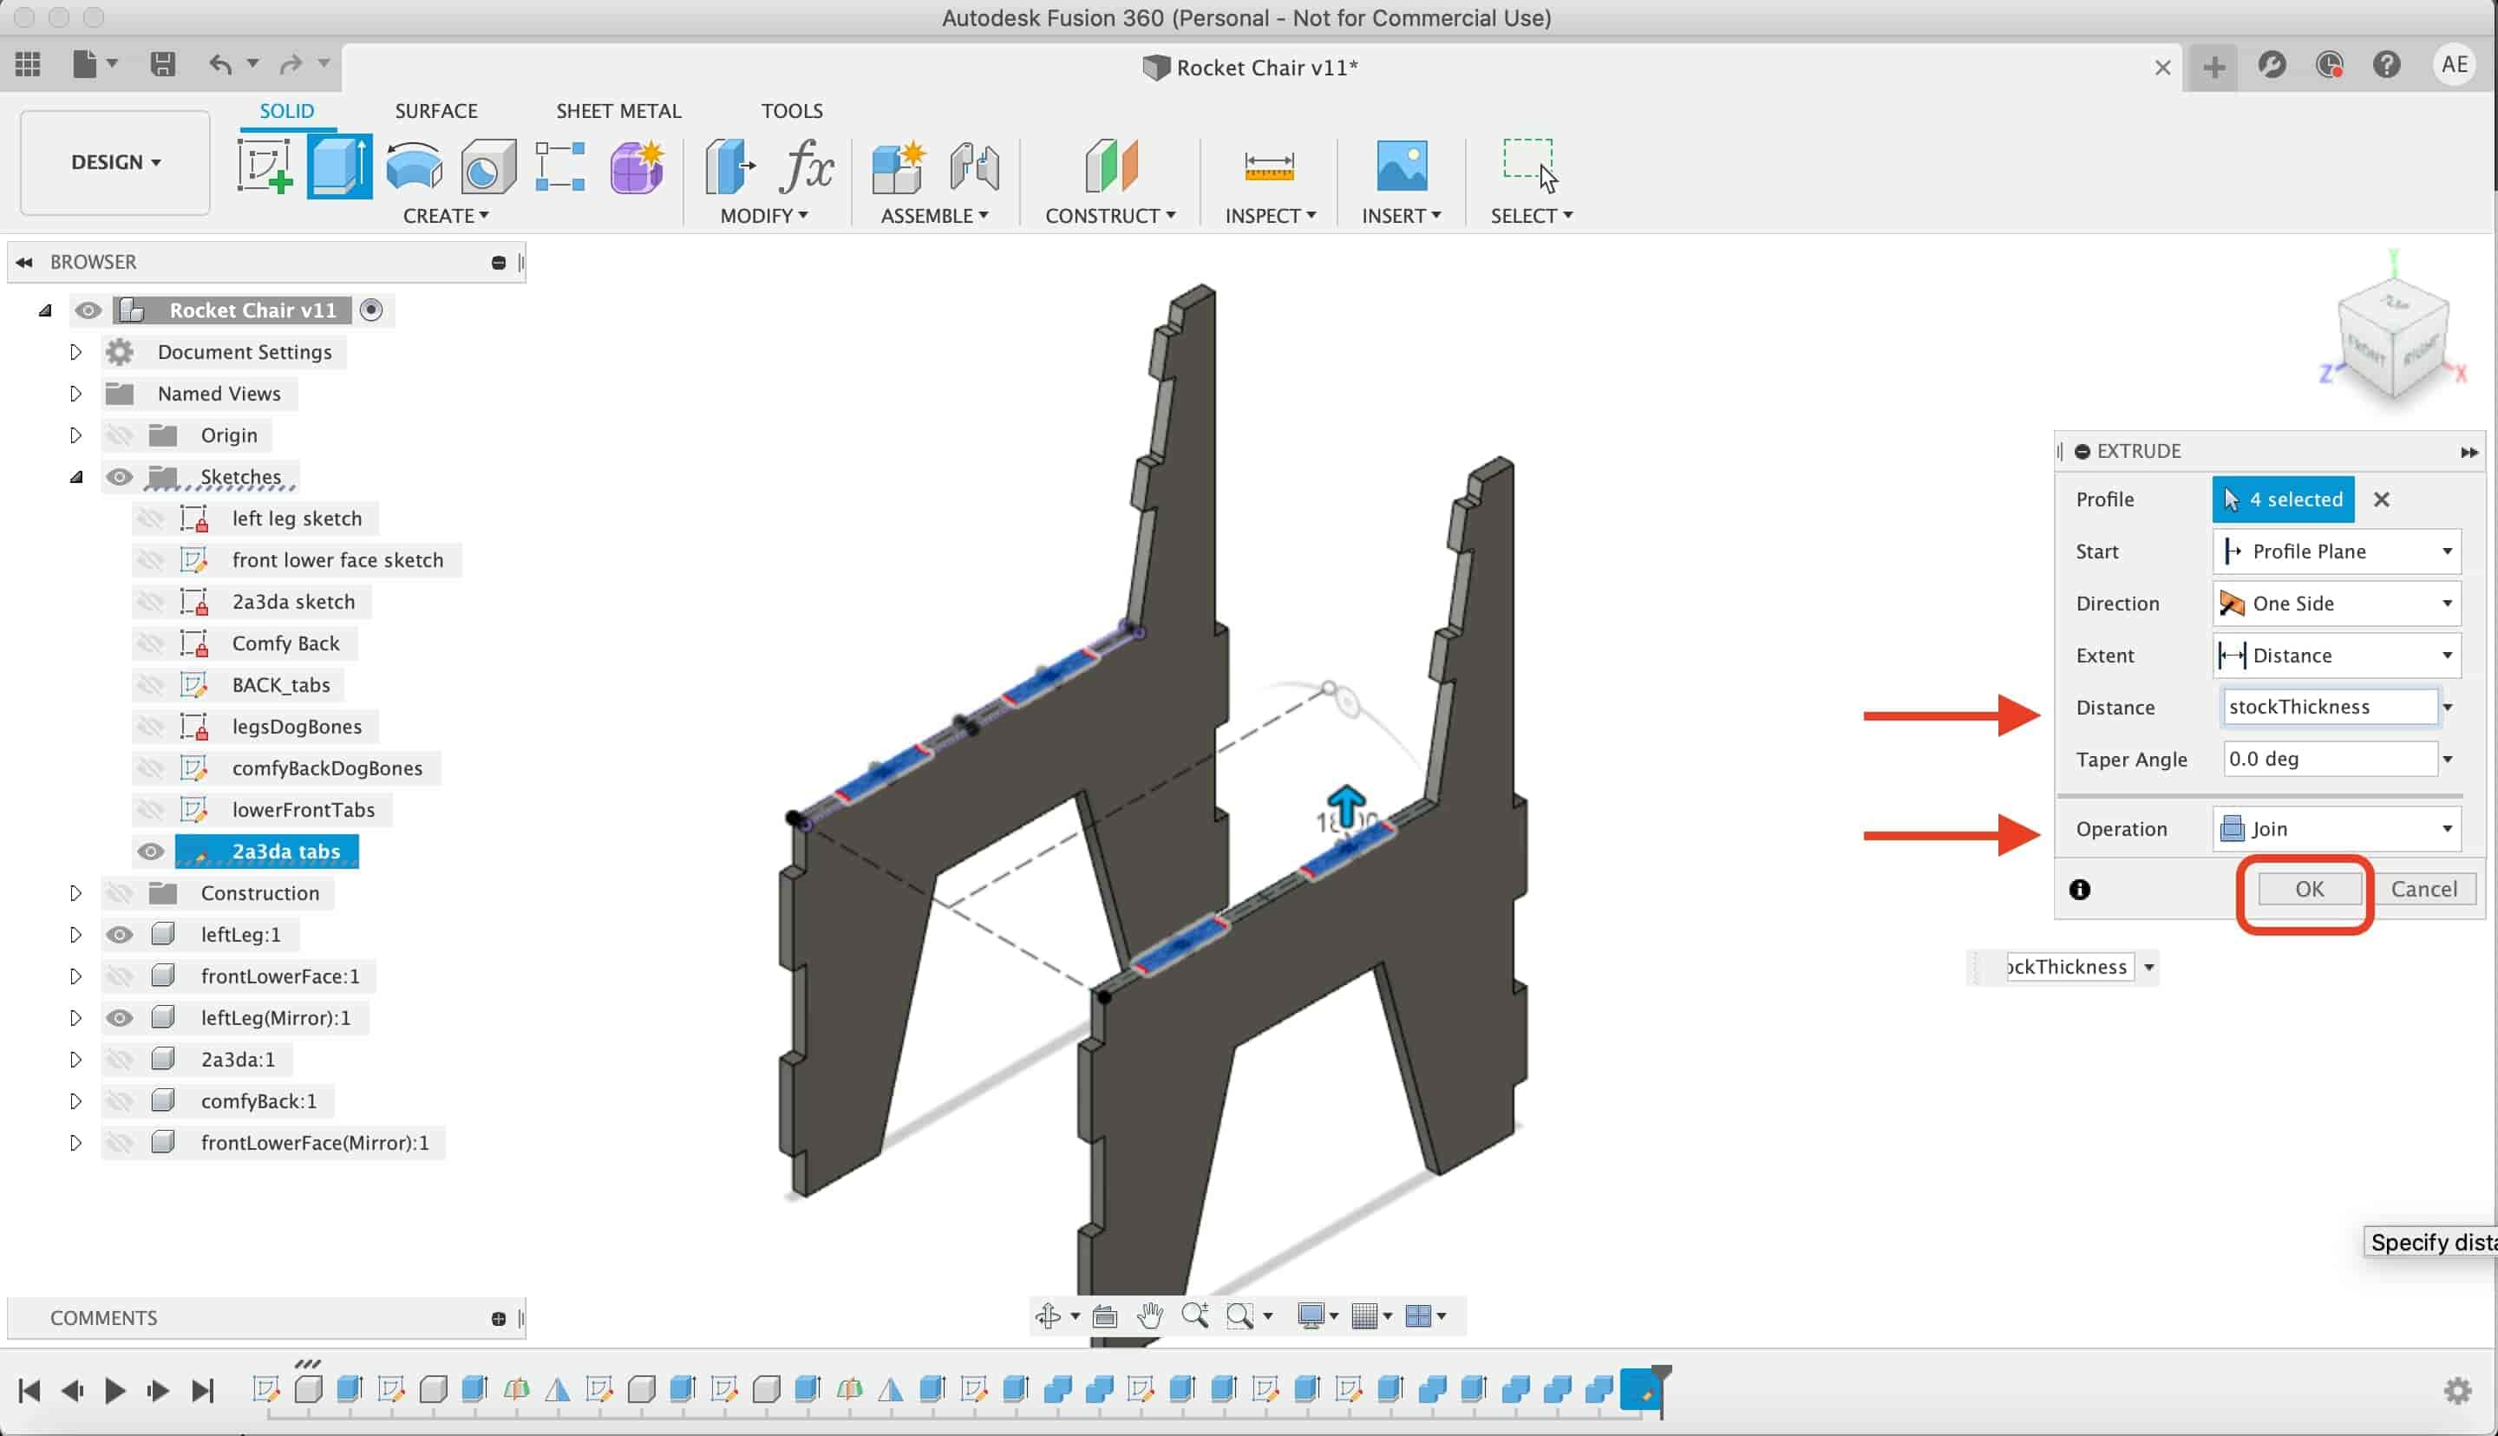The width and height of the screenshot is (2498, 1436).
Task: Click the Taper Angle input field
Action: [2331, 760]
